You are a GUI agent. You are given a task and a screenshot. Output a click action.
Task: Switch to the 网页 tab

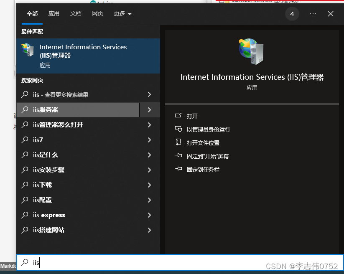97,14
